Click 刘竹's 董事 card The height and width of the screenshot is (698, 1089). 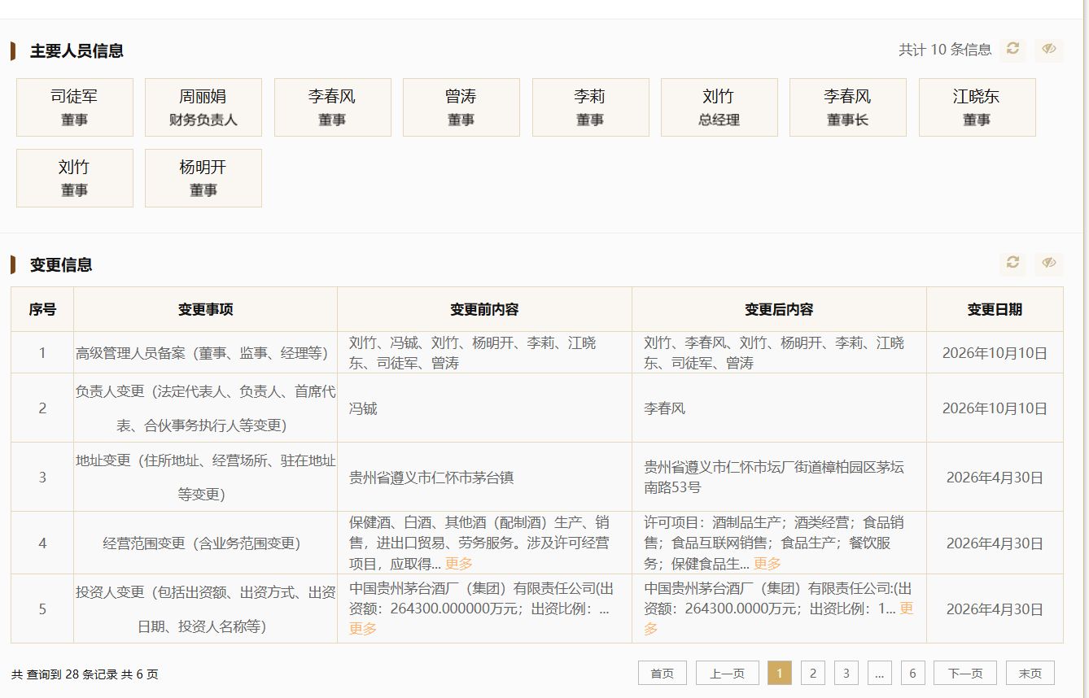click(x=75, y=178)
